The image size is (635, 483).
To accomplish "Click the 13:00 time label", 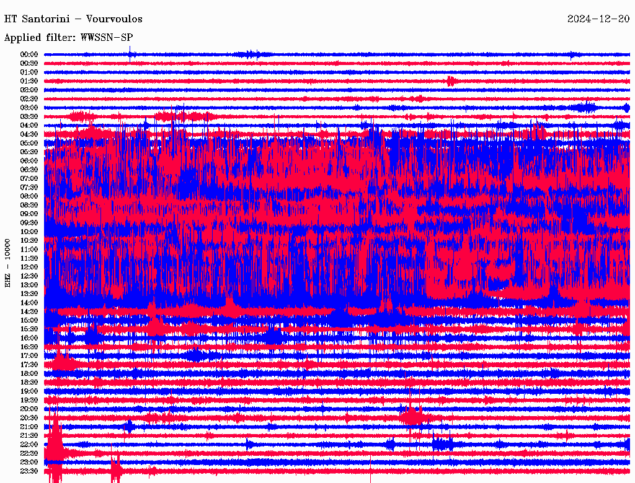I will point(29,285).
